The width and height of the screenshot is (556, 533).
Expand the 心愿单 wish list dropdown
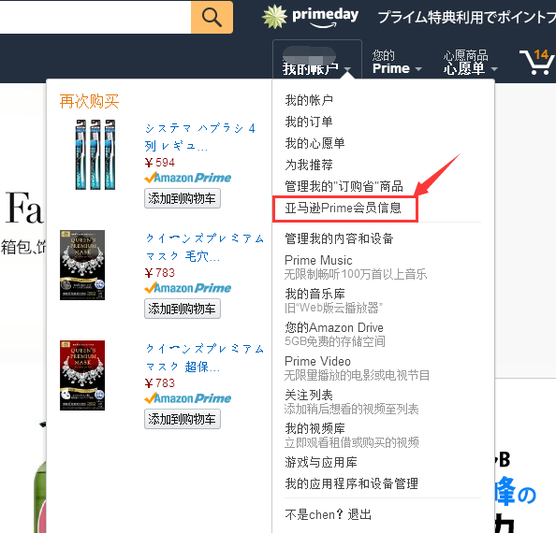point(470,62)
